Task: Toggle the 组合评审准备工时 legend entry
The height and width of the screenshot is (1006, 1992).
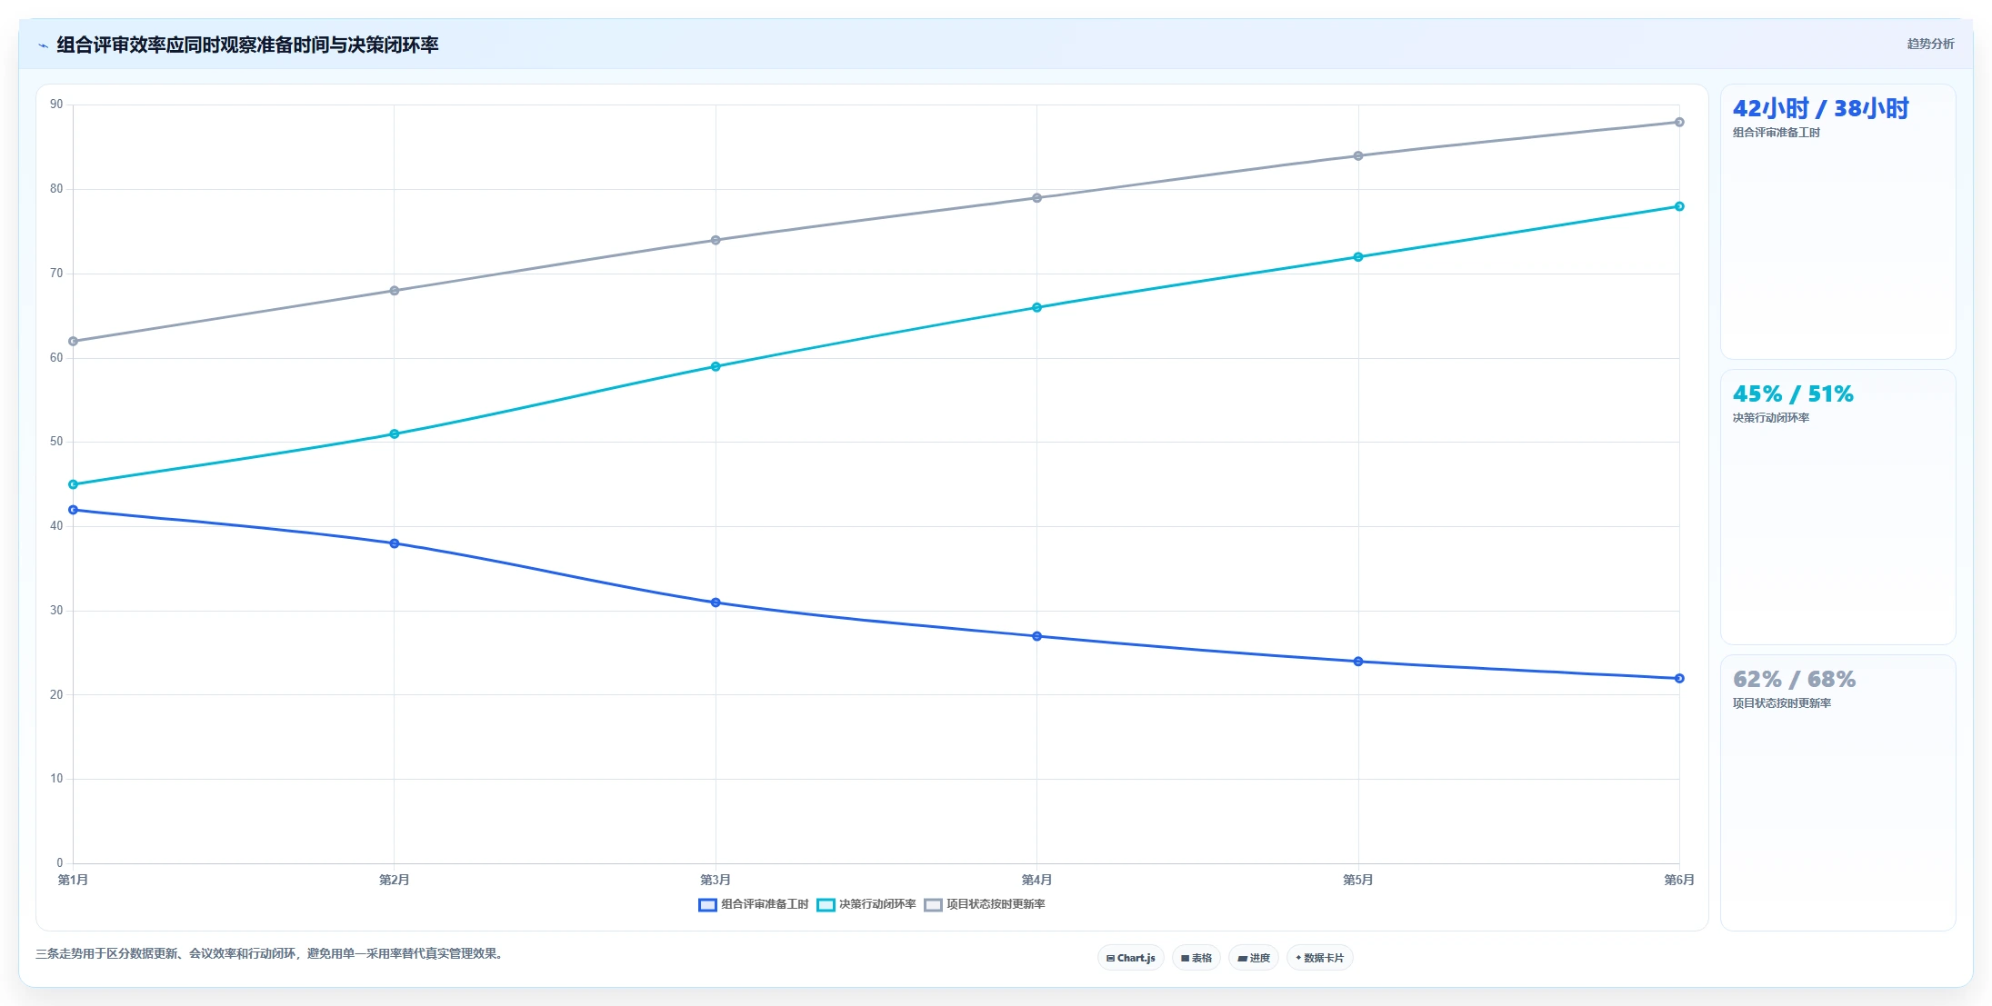Action: 753,904
